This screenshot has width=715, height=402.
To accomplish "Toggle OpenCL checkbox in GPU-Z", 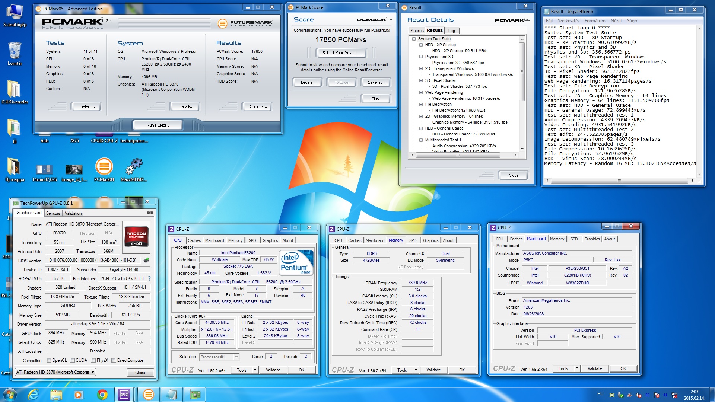I will coord(49,360).
